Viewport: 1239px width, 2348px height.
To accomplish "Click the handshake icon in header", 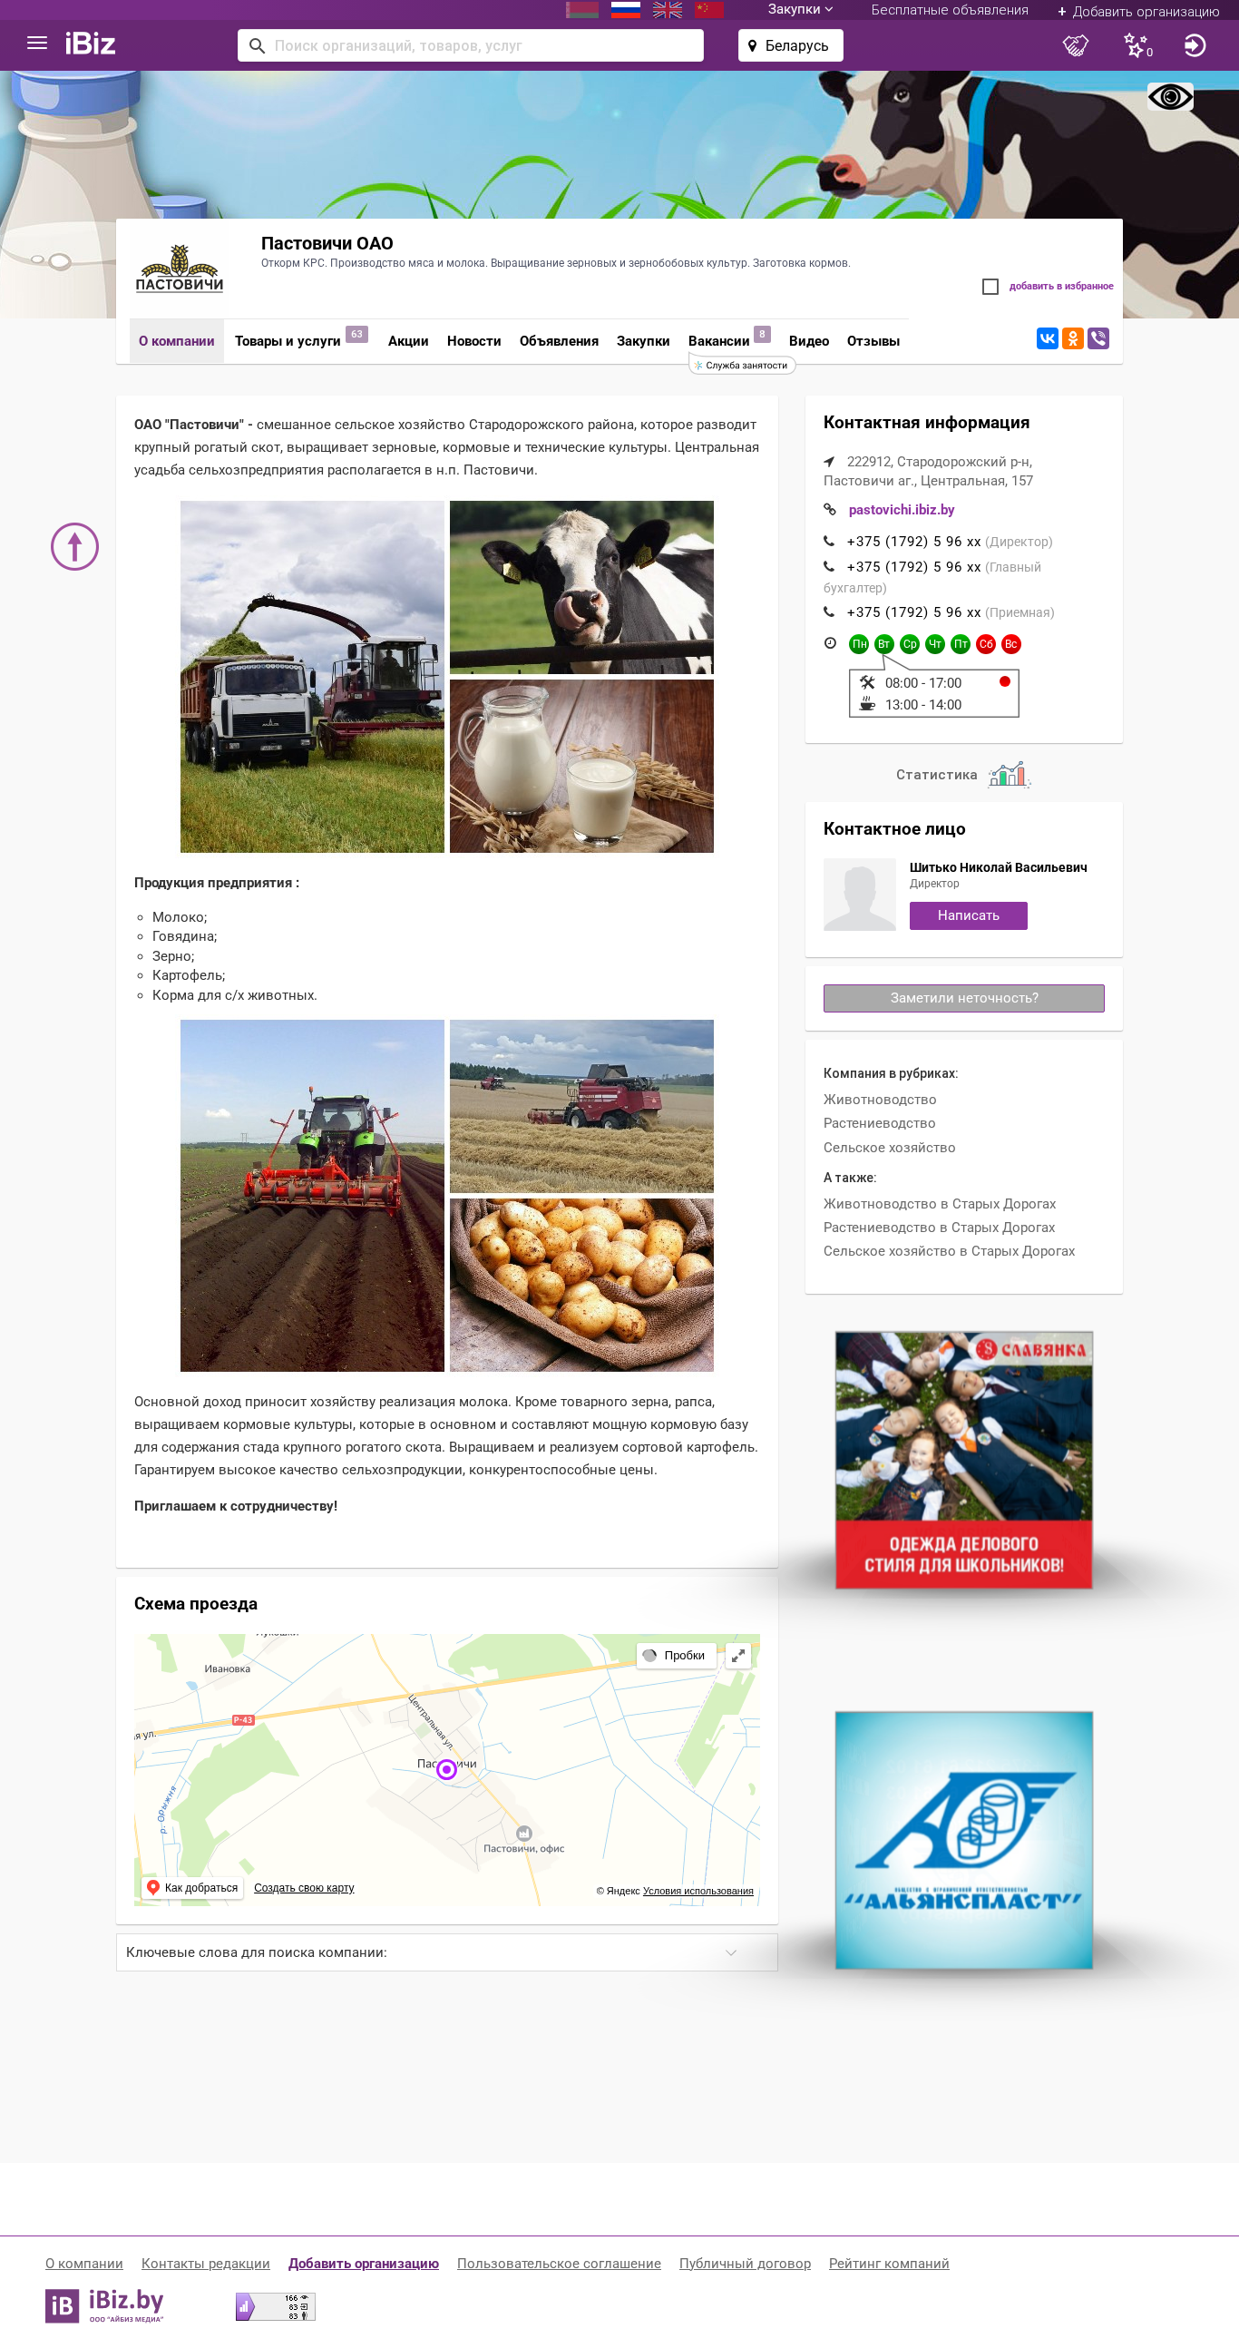I will coord(1076,44).
